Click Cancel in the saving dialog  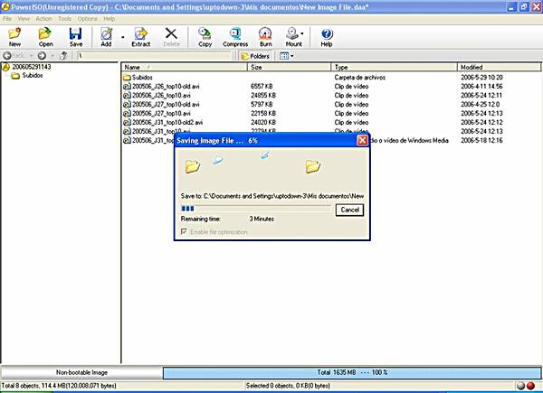[x=349, y=210]
